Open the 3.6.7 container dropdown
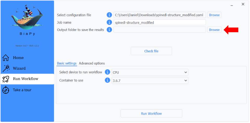250x123 pixels. tap(150, 81)
